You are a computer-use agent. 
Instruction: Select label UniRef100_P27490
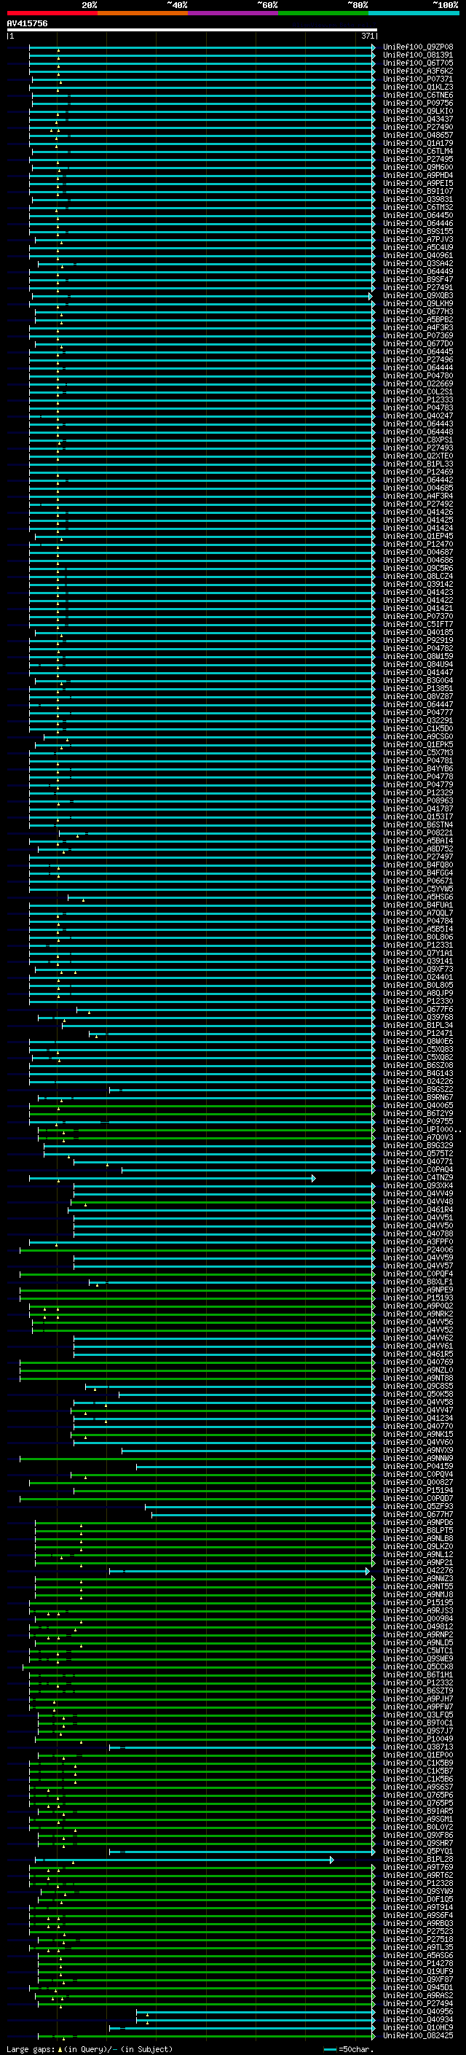(x=418, y=127)
